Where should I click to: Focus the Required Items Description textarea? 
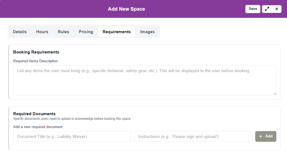tap(144, 80)
